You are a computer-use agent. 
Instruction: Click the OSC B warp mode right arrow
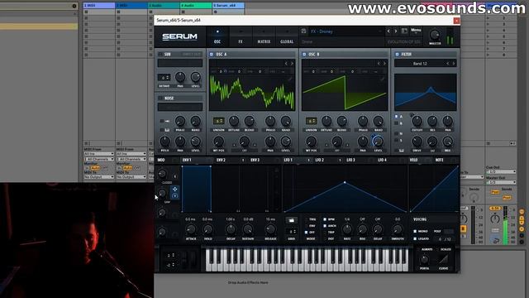[347, 146]
